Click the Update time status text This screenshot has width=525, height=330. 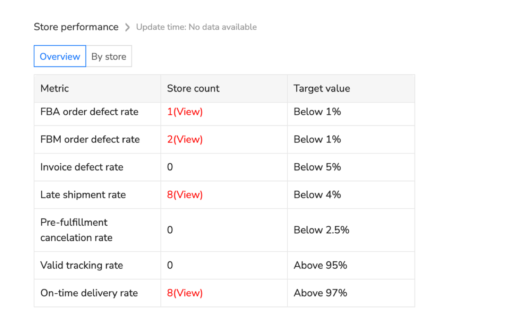pos(196,27)
